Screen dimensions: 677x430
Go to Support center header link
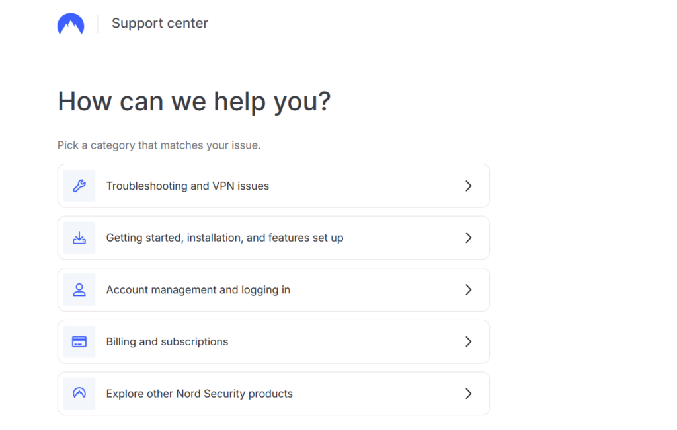click(x=160, y=24)
